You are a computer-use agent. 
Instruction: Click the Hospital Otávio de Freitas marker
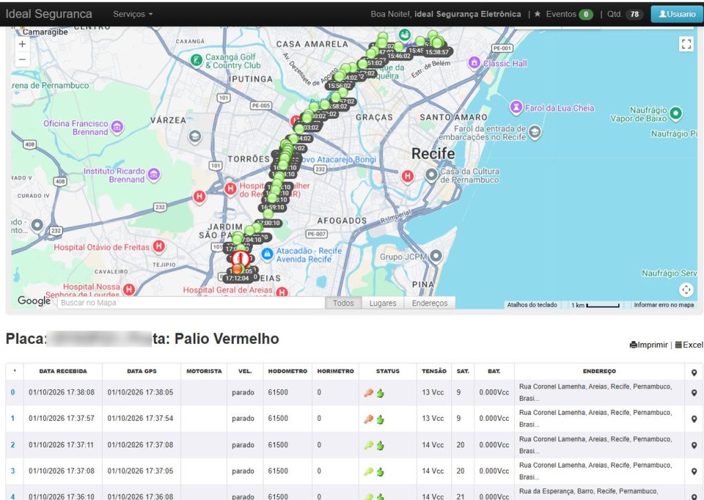click(159, 246)
